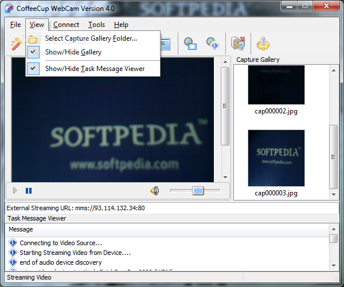This screenshot has width=344, height=287.
Task: Click the globe with filmstrip toolbar icon
Action: (190, 44)
